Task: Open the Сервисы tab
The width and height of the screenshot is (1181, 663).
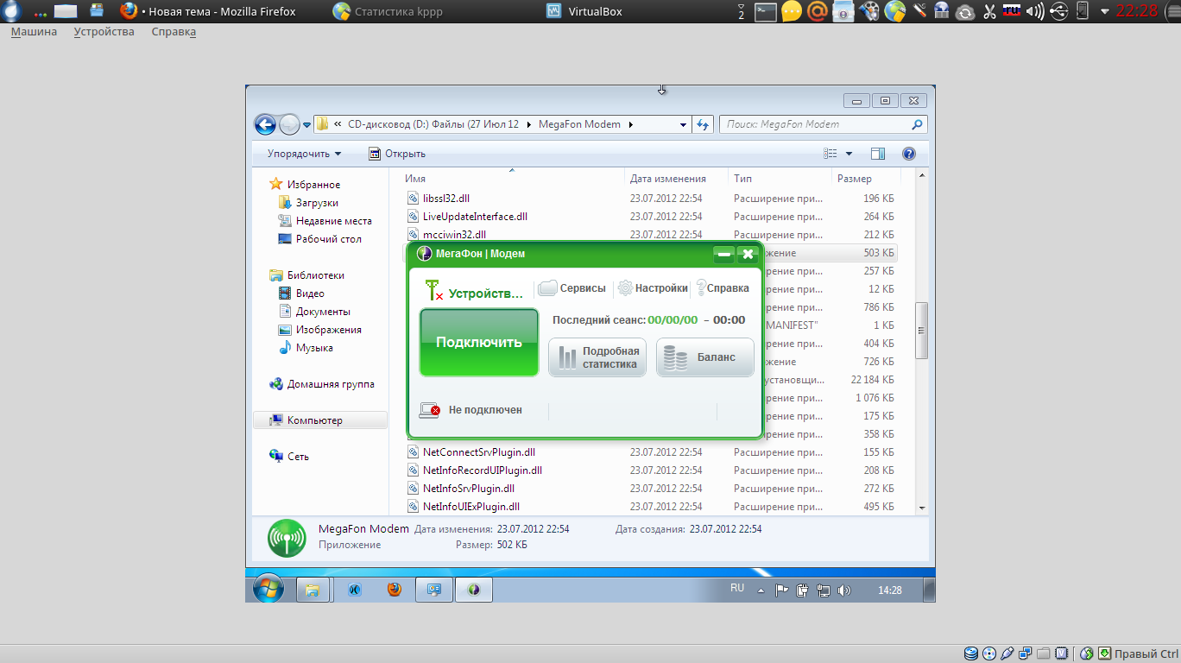Action: pos(572,288)
